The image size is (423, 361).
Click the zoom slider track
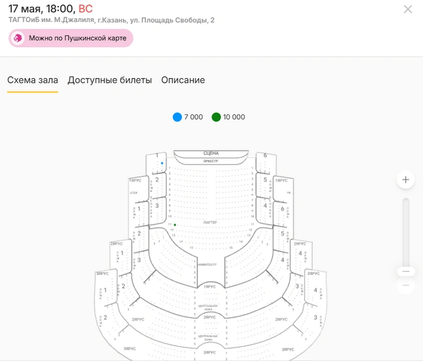click(406, 232)
